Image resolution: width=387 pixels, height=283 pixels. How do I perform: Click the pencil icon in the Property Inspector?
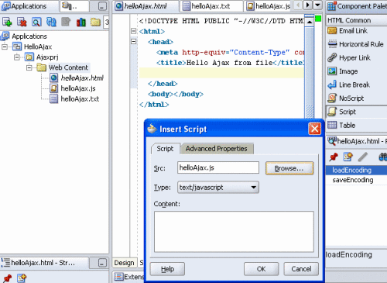pyautogui.click(x=362, y=157)
